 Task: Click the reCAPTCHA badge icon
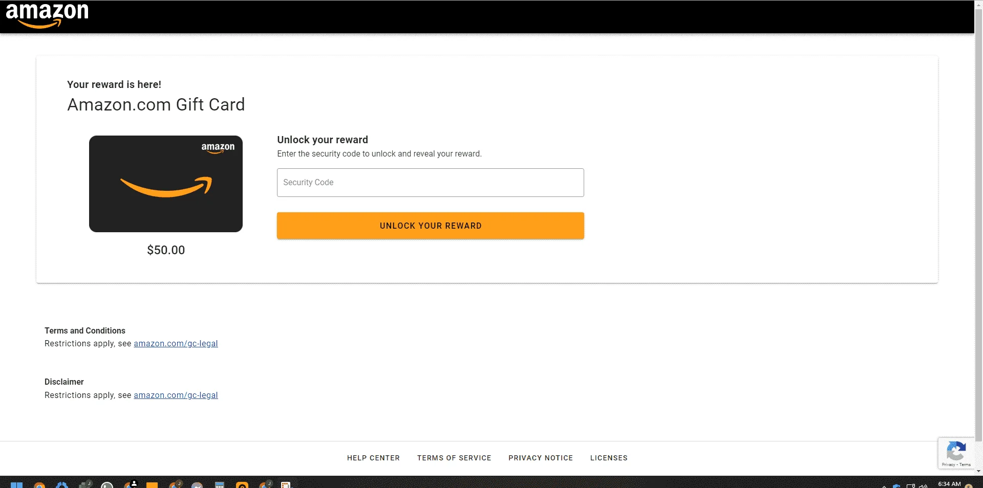pos(956,451)
